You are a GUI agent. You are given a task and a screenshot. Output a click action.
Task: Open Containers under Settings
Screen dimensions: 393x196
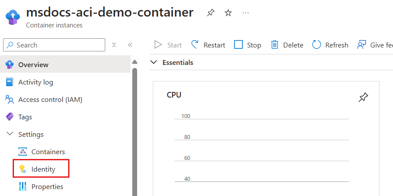(x=48, y=152)
